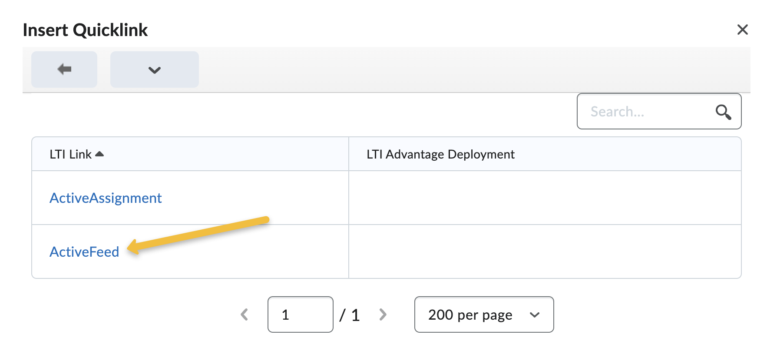The height and width of the screenshot is (344, 767).
Task: Click the total pages '/ 1' text
Action: [350, 315]
